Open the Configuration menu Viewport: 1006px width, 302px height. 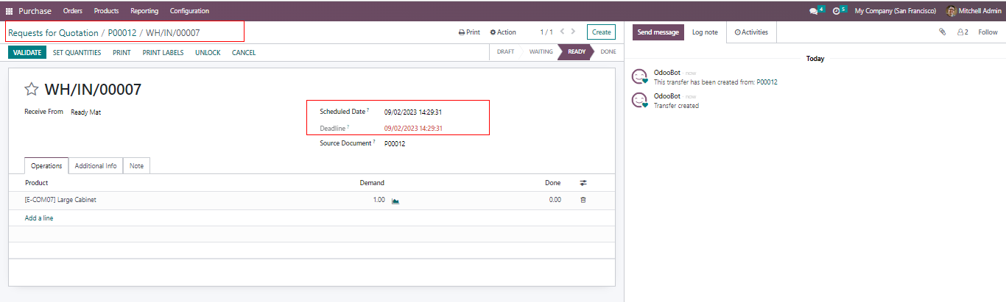[189, 11]
